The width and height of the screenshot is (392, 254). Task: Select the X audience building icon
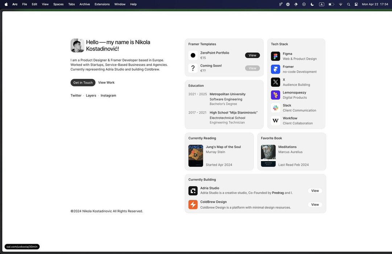275,82
